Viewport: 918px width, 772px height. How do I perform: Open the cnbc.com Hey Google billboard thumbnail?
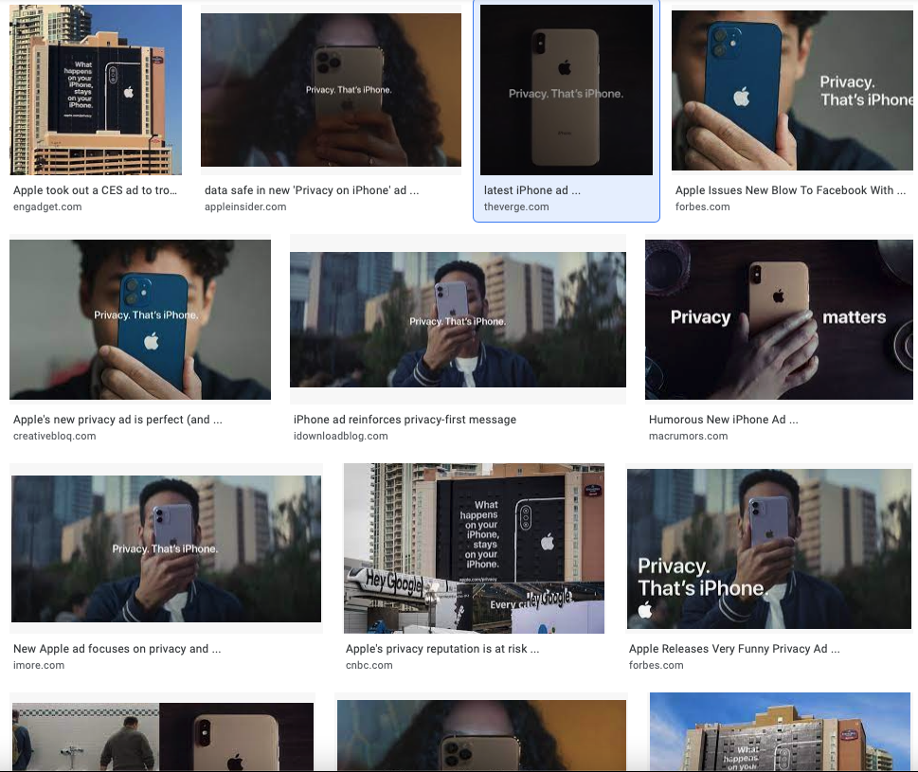(474, 548)
